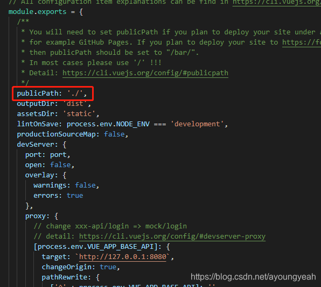Click the changeOrigin true value
Viewport: 321px width, 287px height.
point(108,267)
